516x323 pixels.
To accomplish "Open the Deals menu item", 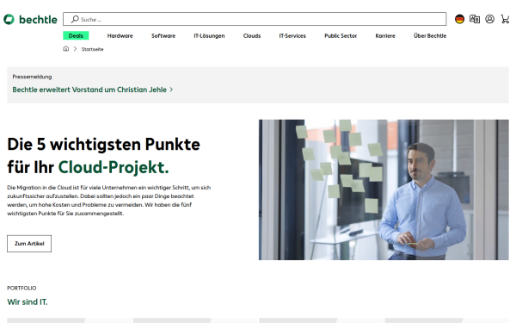I will pyautogui.click(x=76, y=35).
